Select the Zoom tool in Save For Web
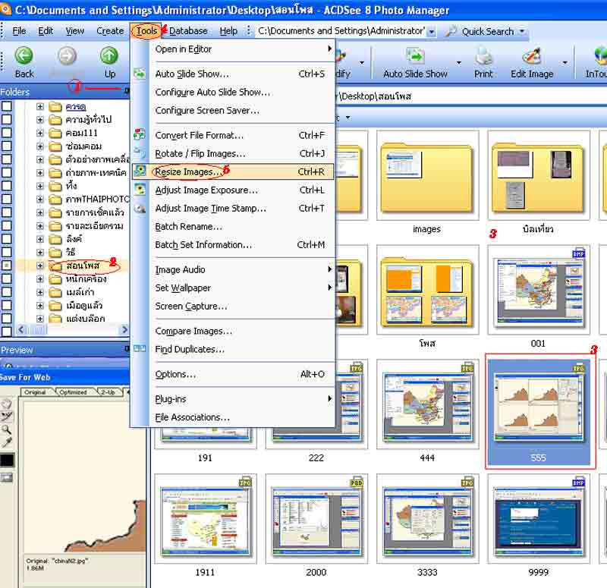 (7, 429)
